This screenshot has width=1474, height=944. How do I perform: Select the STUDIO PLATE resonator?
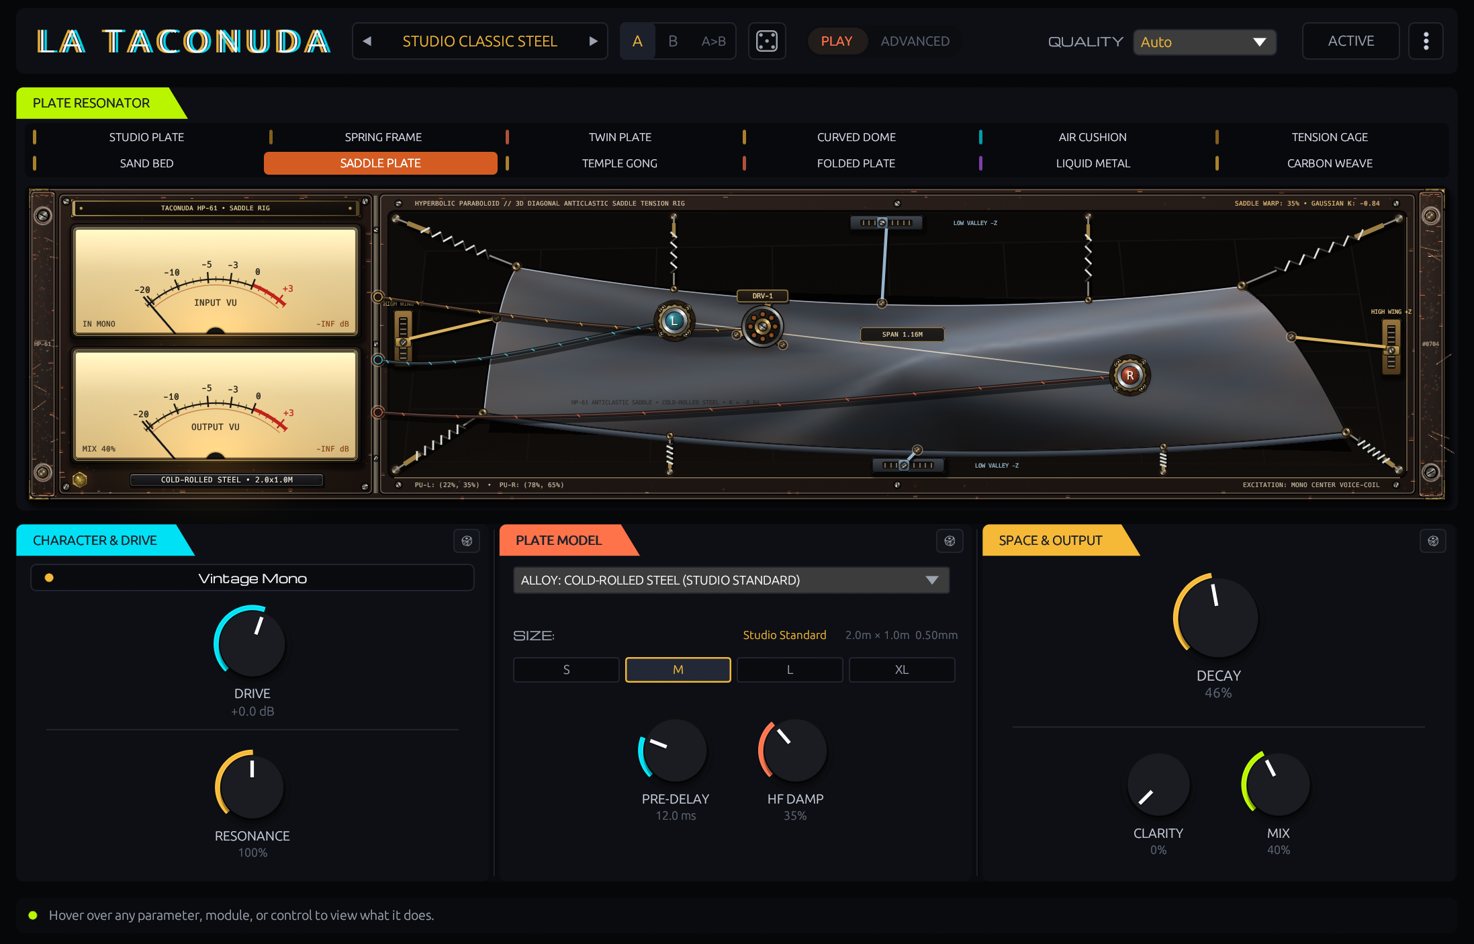pyautogui.click(x=146, y=137)
